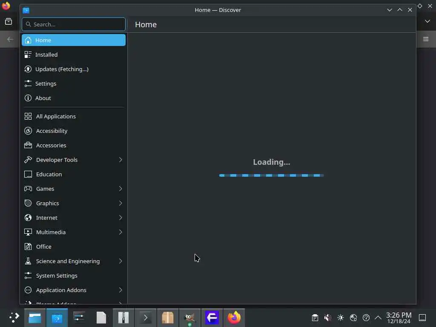436x327 pixels.
Task: Click the Search field in Discover
Action: pos(74,24)
